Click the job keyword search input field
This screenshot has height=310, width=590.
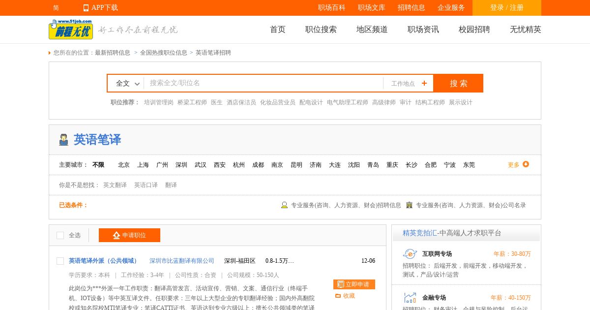[263, 83]
